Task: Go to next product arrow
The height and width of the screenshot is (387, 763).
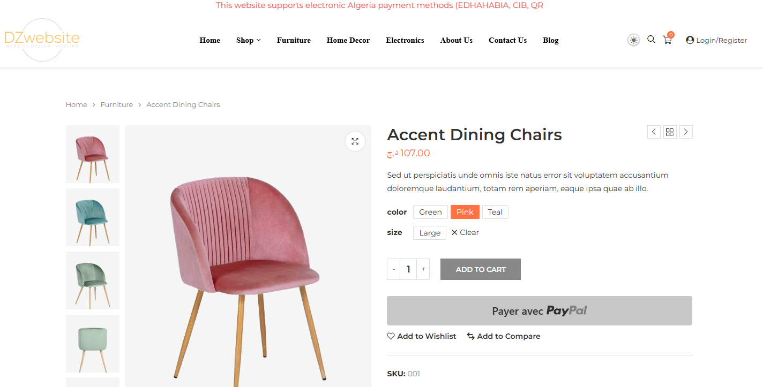Action: pos(686,132)
